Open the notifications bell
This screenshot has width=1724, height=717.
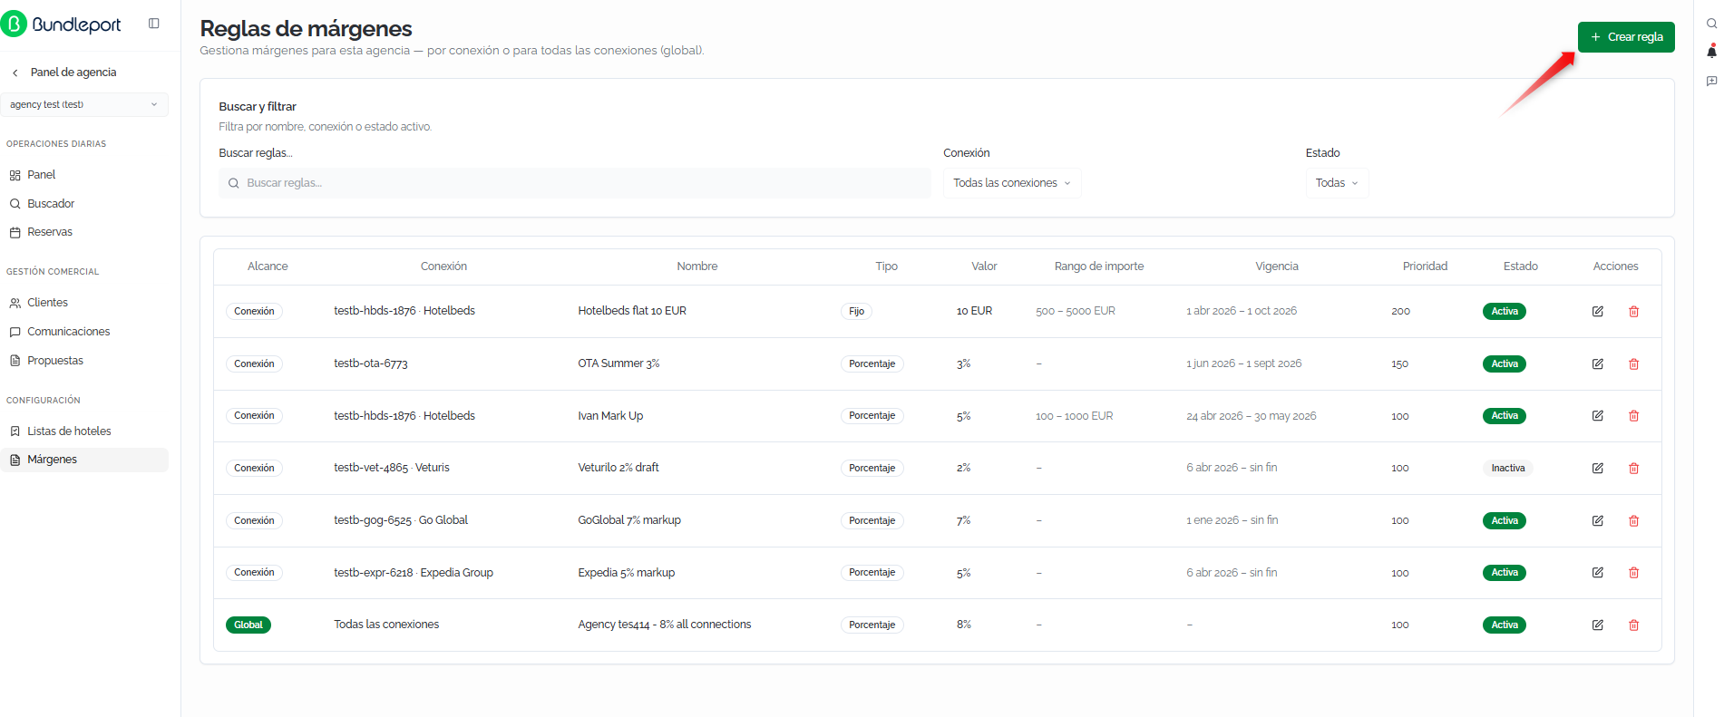[1711, 52]
